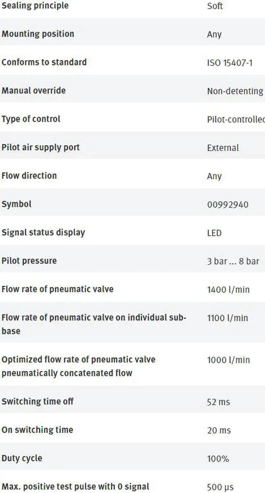
Task: Select the 'ISO 15407-1' standard value
Action: click(229, 63)
